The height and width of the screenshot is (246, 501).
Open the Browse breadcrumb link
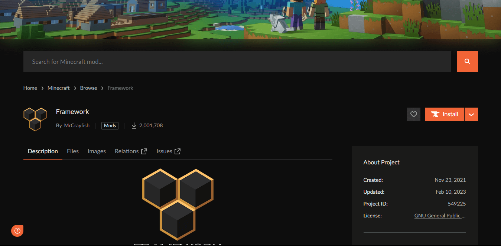point(88,88)
